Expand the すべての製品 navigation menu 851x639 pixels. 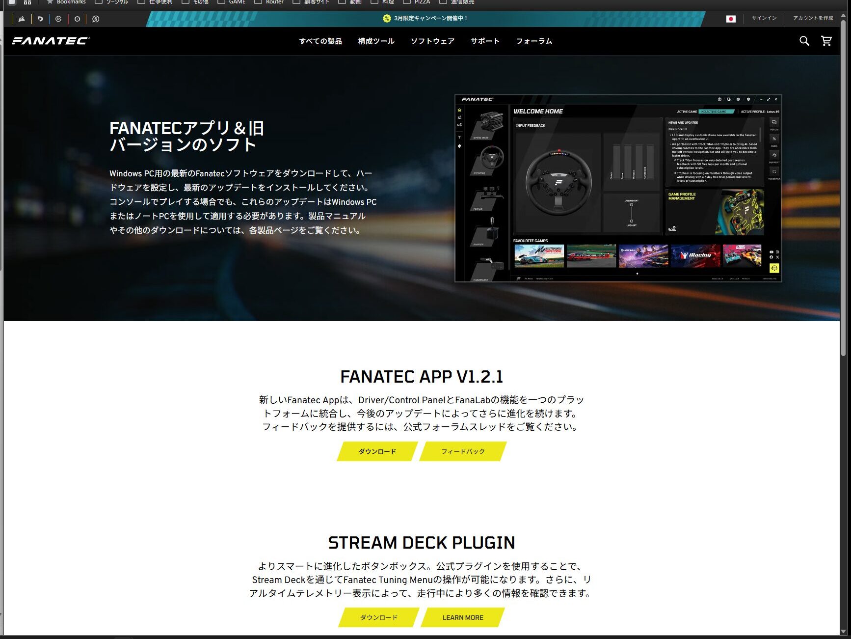click(320, 41)
